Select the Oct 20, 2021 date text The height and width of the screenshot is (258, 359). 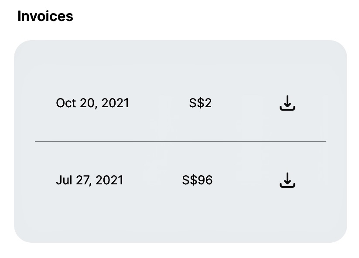92,103
